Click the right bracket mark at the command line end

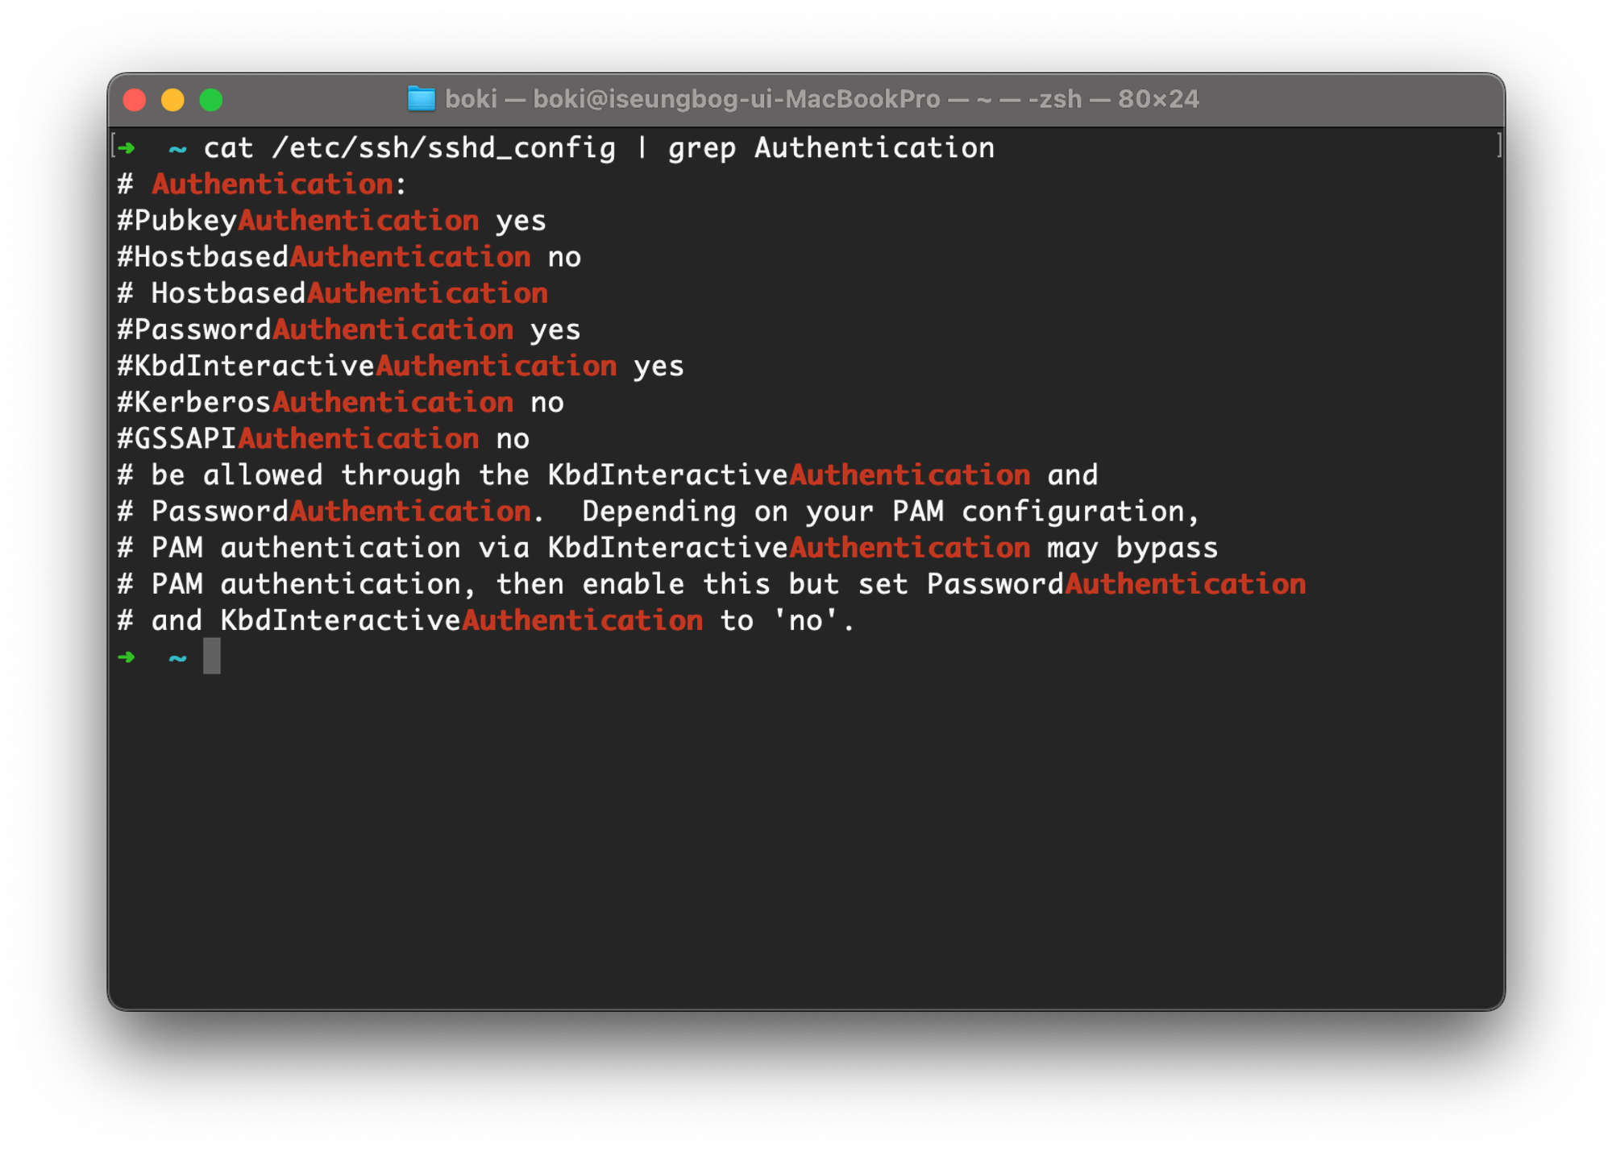pos(1498,146)
